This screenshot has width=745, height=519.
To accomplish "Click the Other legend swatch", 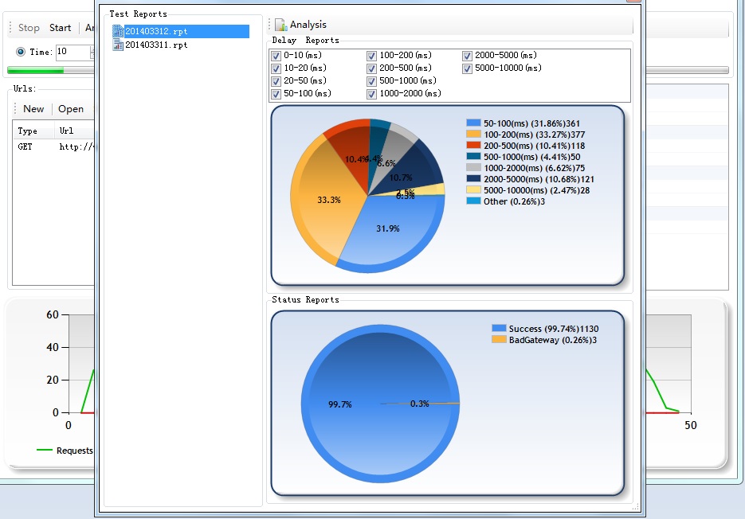I will point(474,201).
